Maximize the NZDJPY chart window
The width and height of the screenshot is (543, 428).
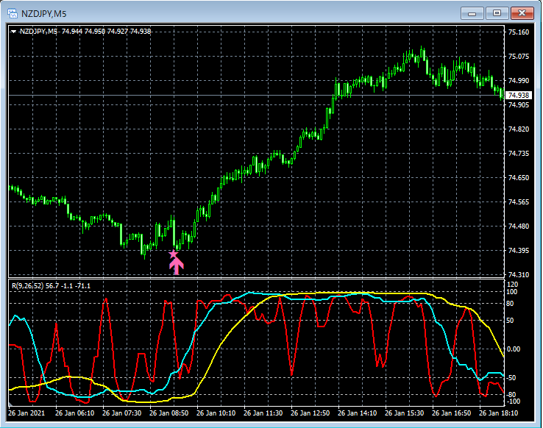point(497,13)
